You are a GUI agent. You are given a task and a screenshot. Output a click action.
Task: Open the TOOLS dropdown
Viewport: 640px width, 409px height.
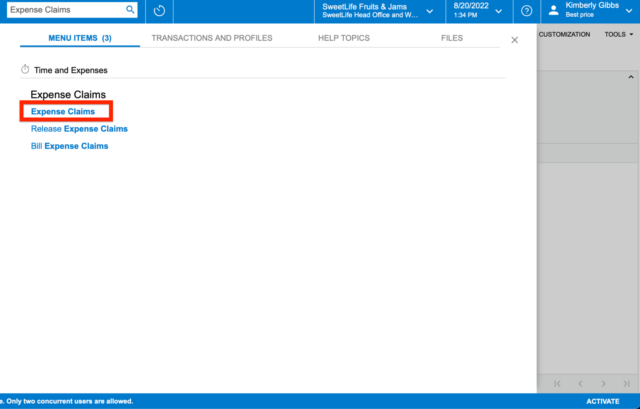tap(619, 34)
